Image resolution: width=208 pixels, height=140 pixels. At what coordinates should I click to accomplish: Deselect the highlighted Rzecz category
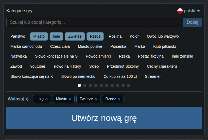coord(95,36)
